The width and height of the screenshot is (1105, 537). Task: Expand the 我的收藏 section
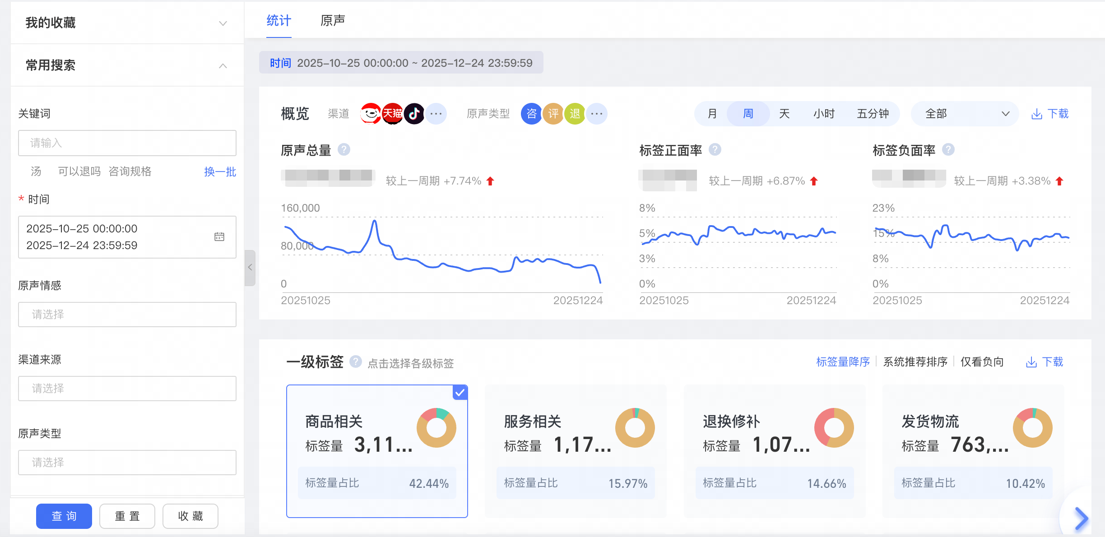tap(223, 23)
